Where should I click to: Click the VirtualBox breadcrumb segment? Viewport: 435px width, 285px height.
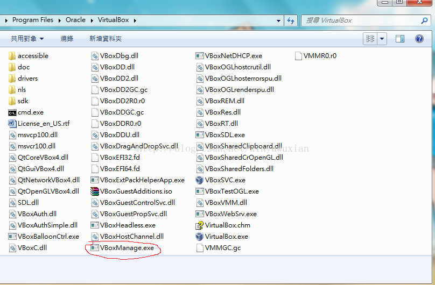pos(113,20)
